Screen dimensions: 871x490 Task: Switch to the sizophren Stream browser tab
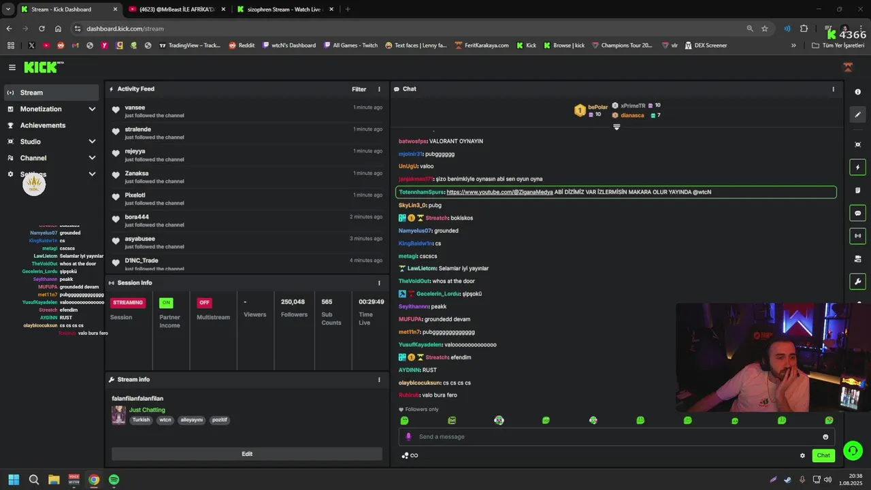coord(284,10)
